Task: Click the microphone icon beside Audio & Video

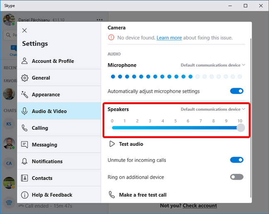Action: tap(24, 111)
